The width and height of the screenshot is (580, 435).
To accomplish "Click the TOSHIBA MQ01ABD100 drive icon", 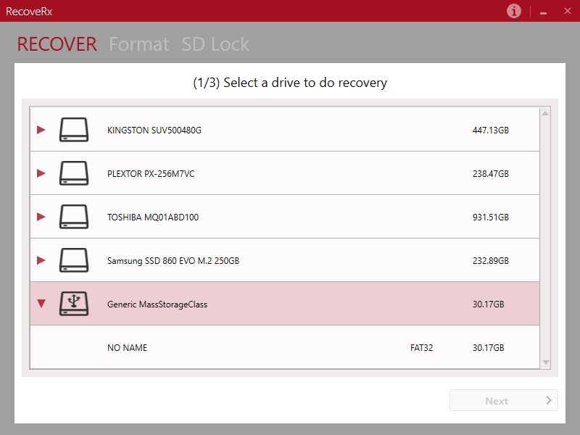I will pyautogui.click(x=74, y=216).
